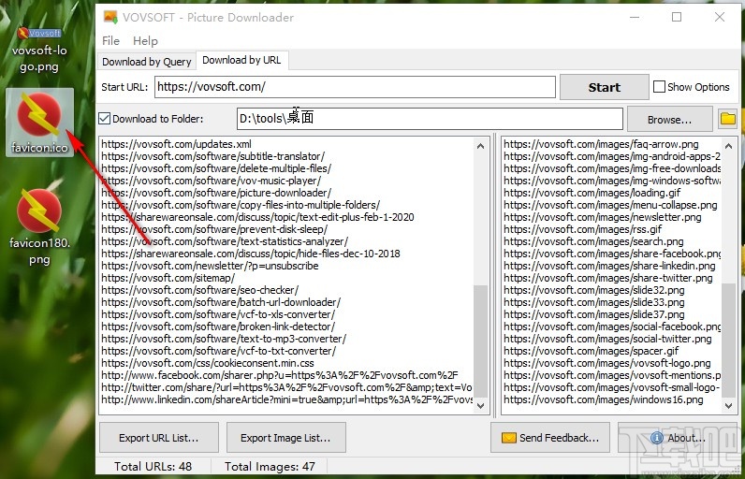745x479 pixels.
Task: Select the vovsoft.com/sitemap/ URL row
Action: tap(286, 278)
